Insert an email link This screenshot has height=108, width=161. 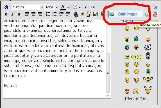tap(89, 14)
